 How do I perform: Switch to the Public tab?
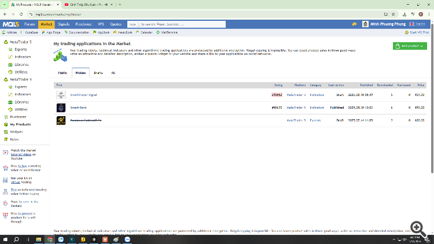[62, 73]
